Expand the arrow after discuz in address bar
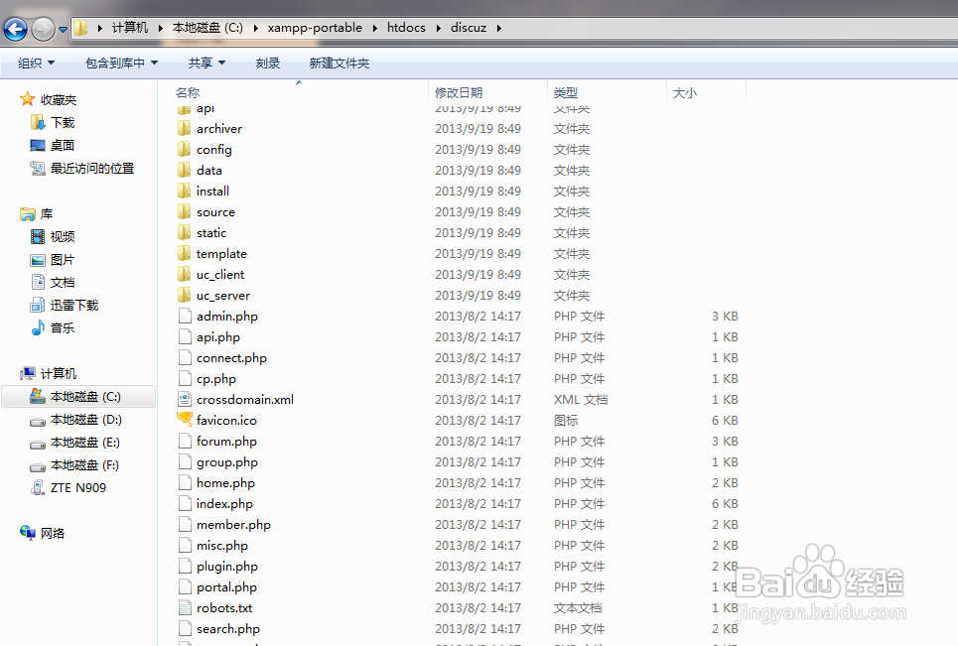The width and height of the screenshot is (958, 646). click(498, 28)
